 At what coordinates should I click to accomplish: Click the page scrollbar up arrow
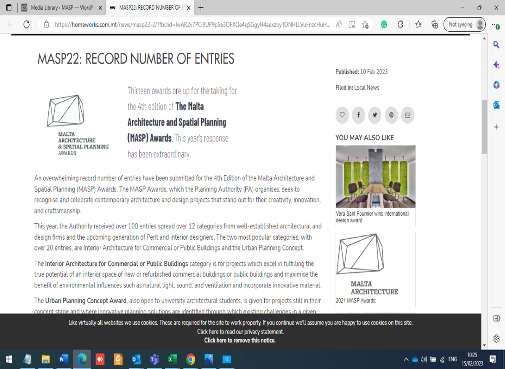[484, 37]
